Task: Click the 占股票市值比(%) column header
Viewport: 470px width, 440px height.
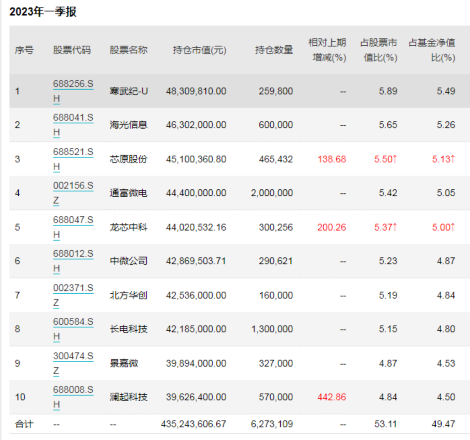Action: pos(379,50)
